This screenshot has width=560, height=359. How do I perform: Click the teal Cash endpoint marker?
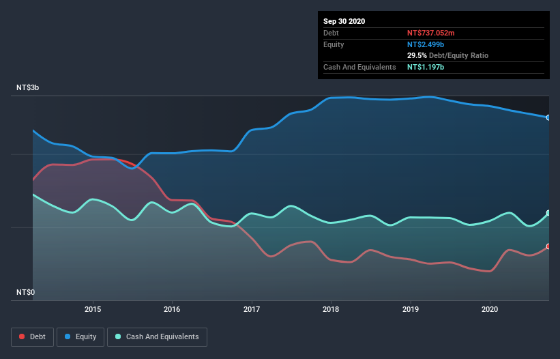point(548,213)
